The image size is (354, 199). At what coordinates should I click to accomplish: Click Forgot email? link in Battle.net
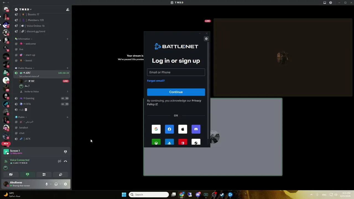pyautogui.click(x=156, y=81)
